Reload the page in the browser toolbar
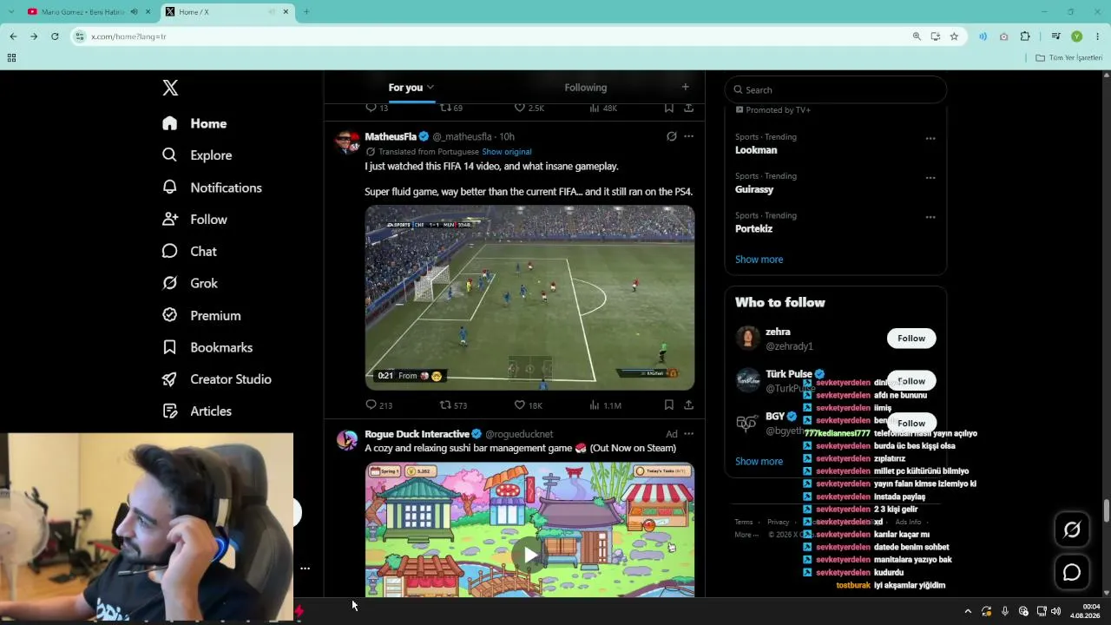 pos(55,36)
